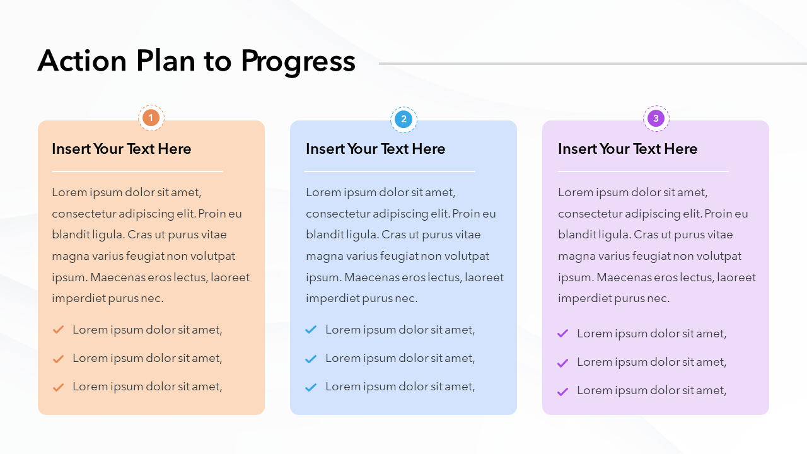Select the 'Action Plan to Progress' title

click(x=196, y=61)
